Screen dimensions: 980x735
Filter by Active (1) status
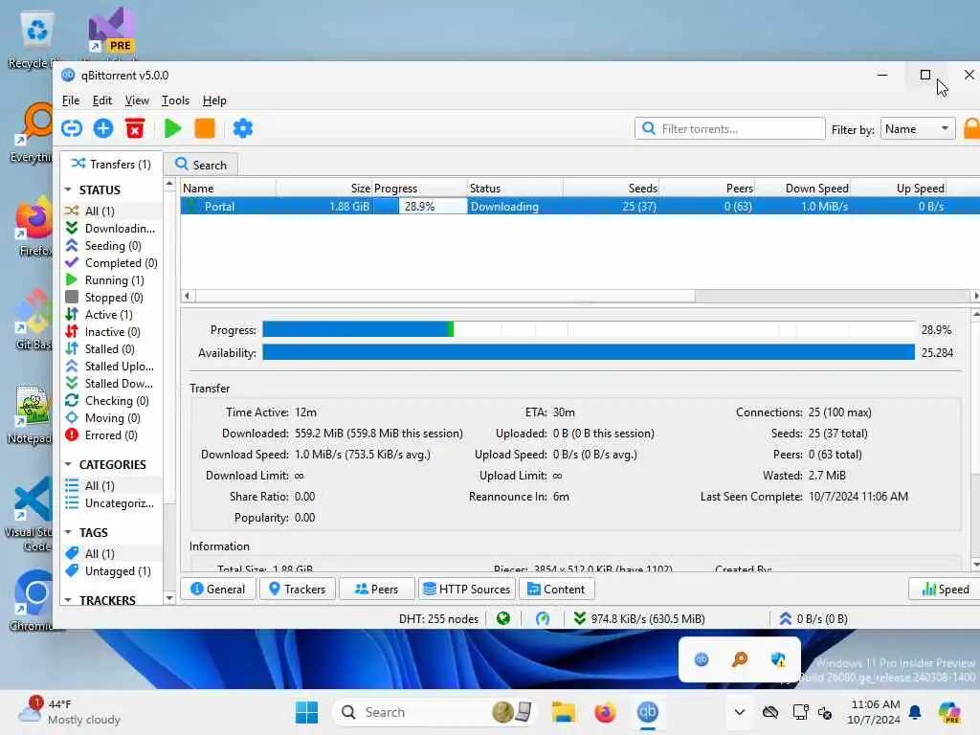point(111,314)
